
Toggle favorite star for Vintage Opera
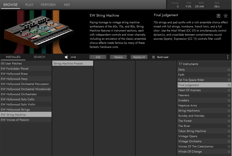click(x=229, y=136)
